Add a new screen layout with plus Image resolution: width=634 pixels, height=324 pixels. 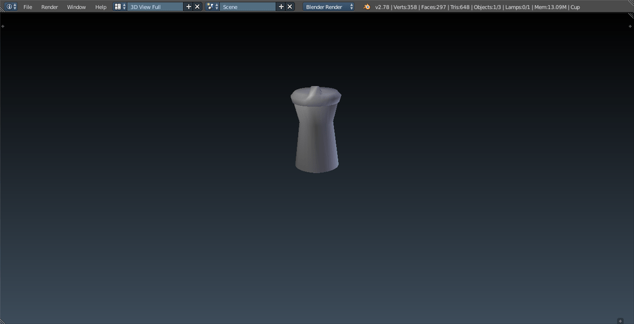tap(188, 7)
